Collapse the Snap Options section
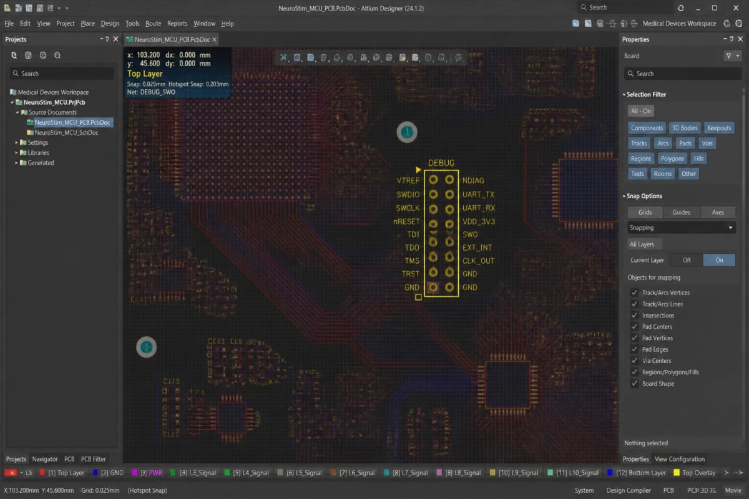749x499 pixels. tap(624, 196)
